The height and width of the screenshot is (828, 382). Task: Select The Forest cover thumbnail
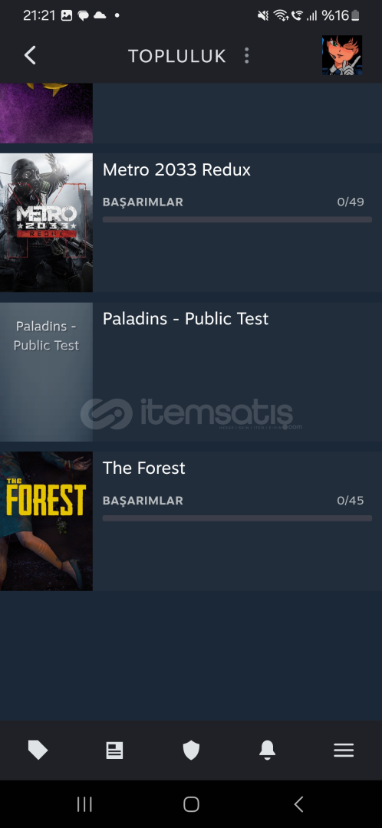47,521
